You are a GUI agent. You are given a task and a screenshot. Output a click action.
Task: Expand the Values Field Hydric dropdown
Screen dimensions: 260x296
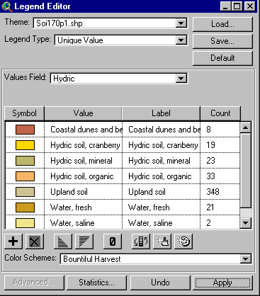point(181,78)
